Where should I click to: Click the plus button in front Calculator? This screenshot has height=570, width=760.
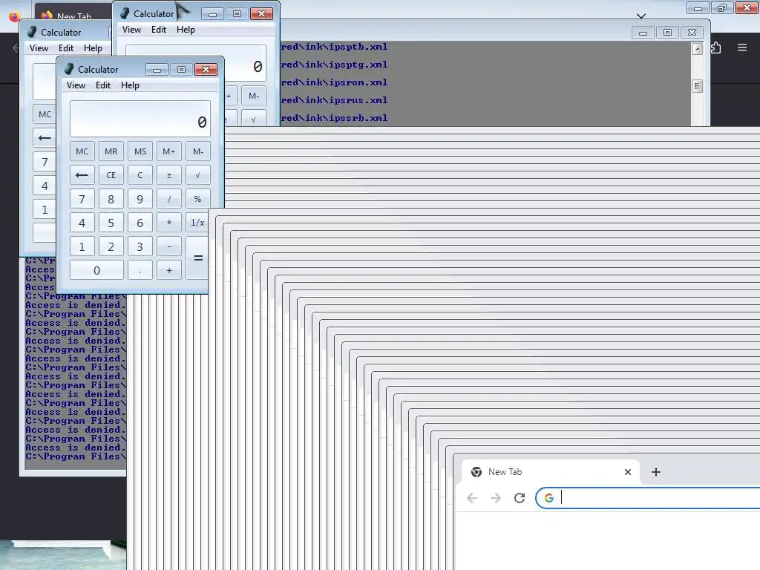tap(168, 270)
